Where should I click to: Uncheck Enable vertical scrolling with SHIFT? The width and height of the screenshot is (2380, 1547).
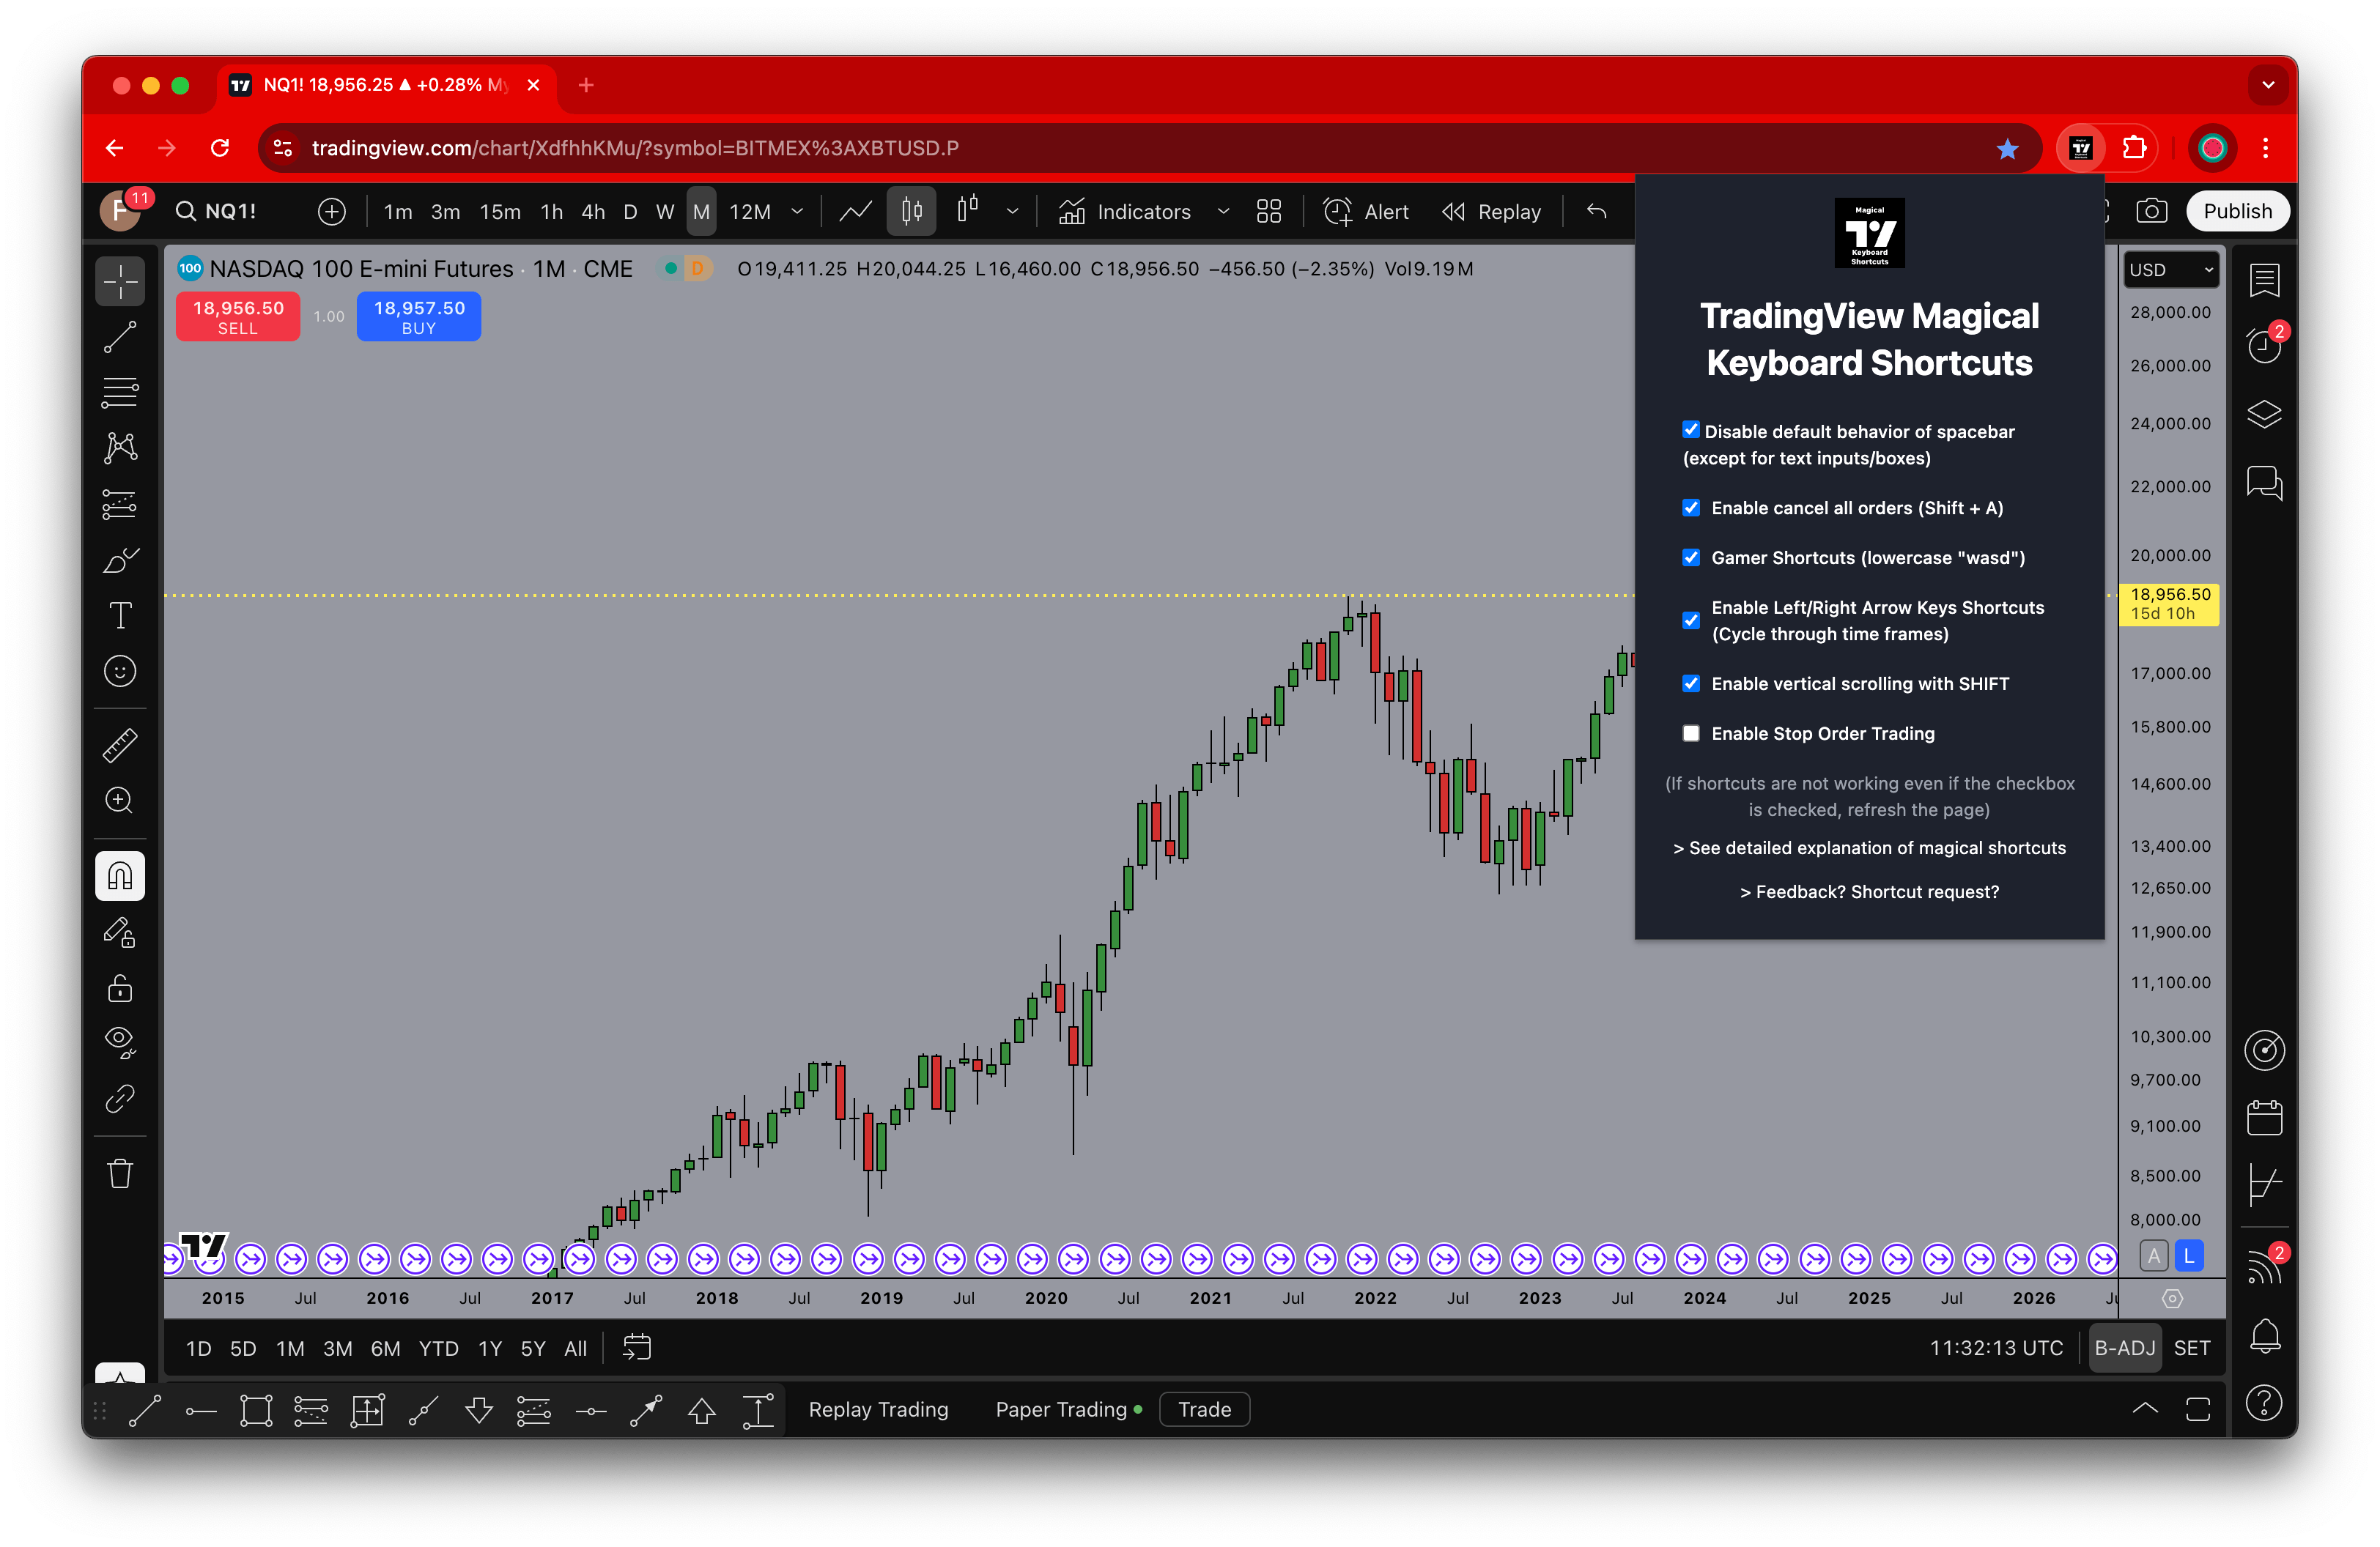(1691, 683)
